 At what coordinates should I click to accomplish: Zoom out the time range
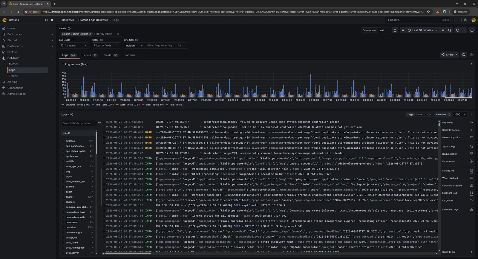click(x=449, y=30)
